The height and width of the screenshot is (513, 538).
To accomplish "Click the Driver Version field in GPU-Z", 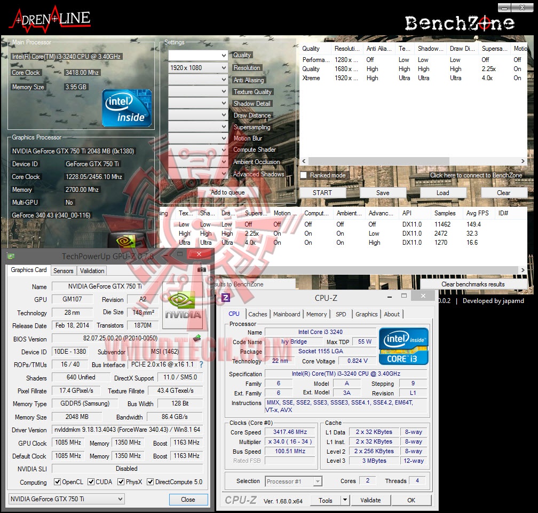I will (x=127, y=430).
